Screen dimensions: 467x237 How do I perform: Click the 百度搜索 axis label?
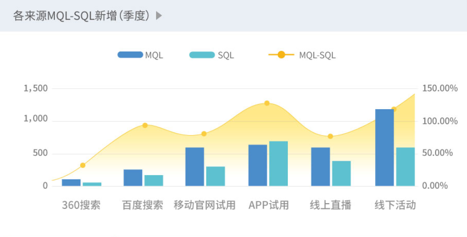pyautogui.click(x=143, y=205)
